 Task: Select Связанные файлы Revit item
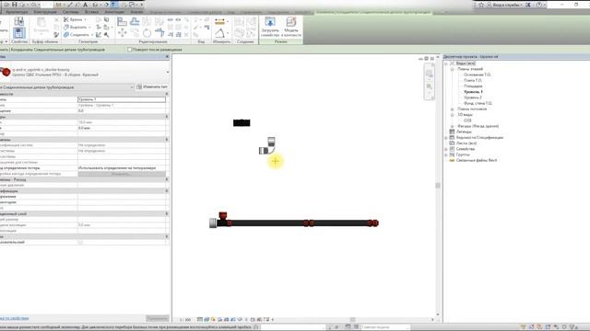[x=477, y=160]
